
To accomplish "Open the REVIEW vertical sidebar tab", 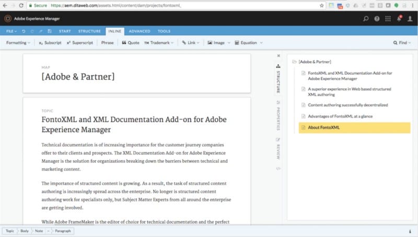I will [278, 149].
